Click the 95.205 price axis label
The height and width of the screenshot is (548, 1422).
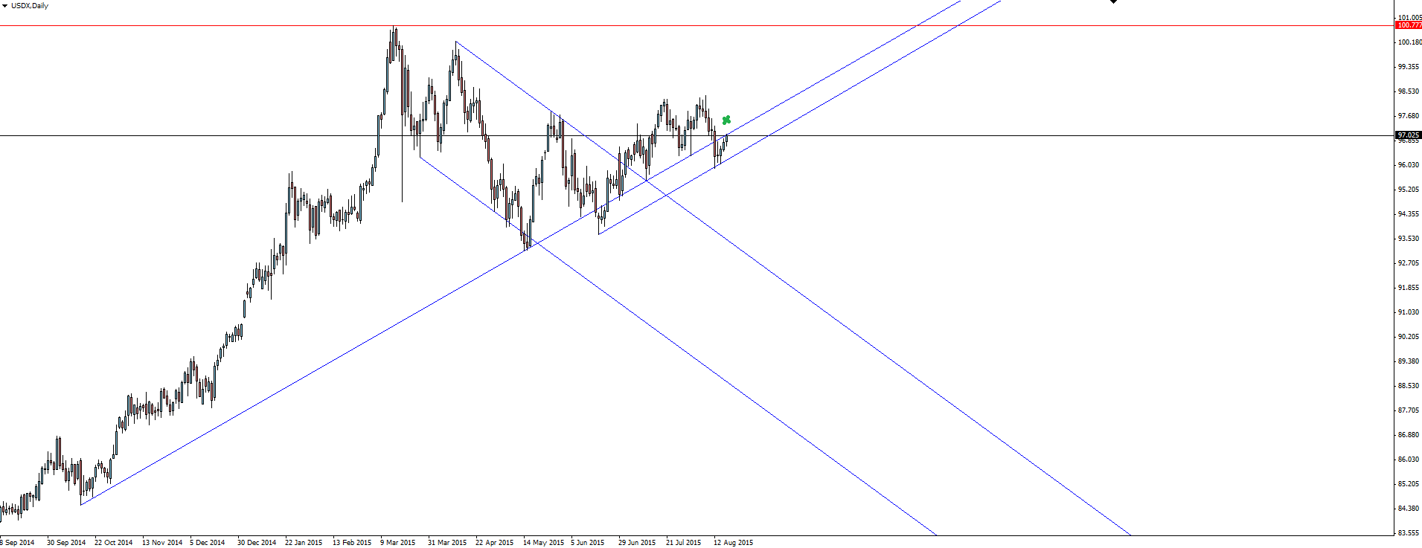click(x=1409, y=190)
